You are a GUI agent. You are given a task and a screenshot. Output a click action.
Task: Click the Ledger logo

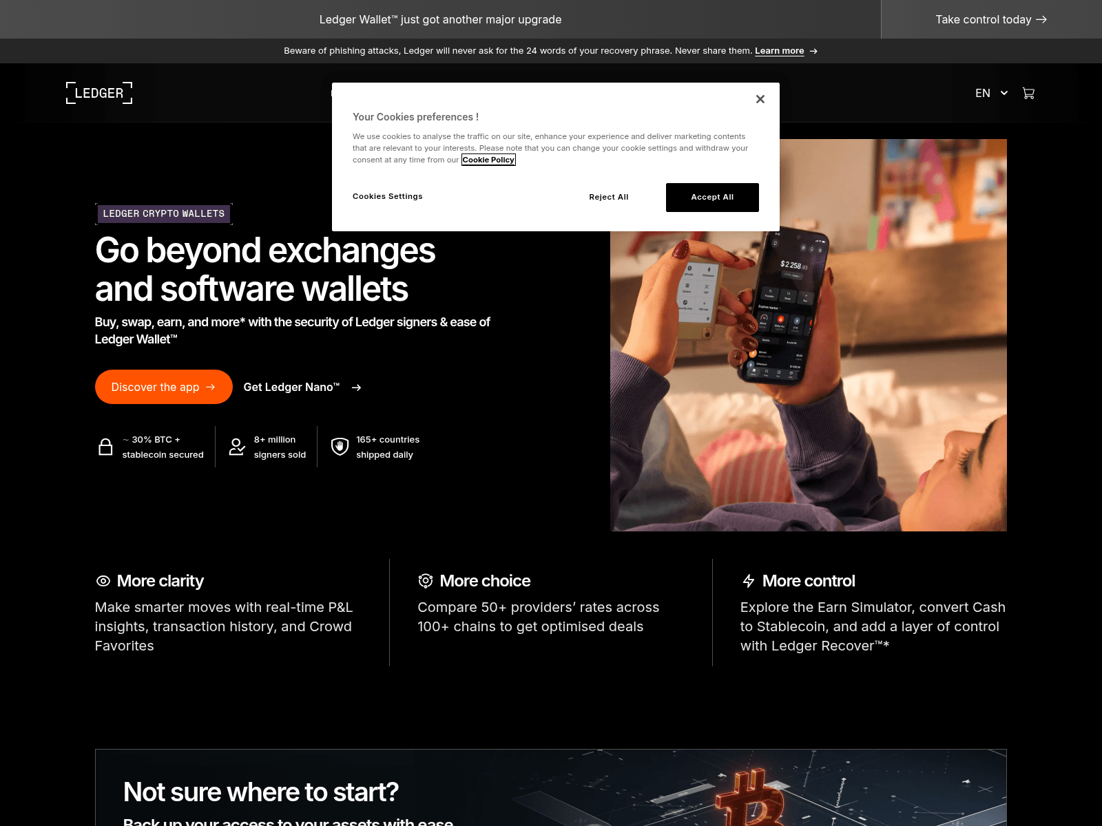[x=99, y=93]
